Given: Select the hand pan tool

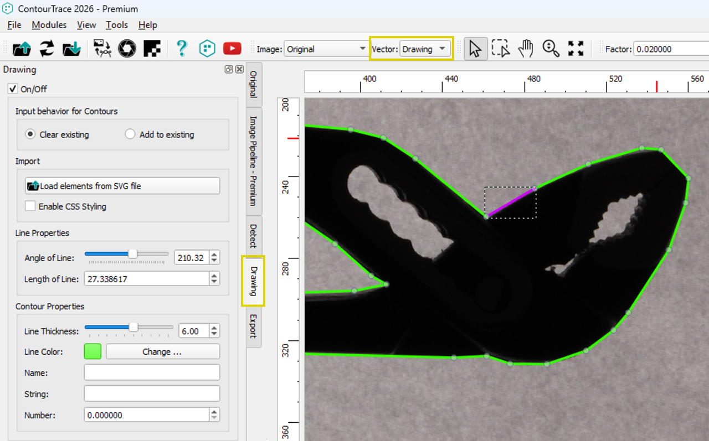Looking at the screenshot, I should [x=525, y=49].
